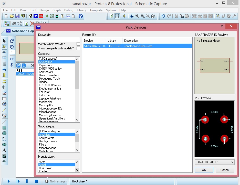Select RES in the devices list
The width and height of the screenshot is (240, 185).
[x=25, y=70]
